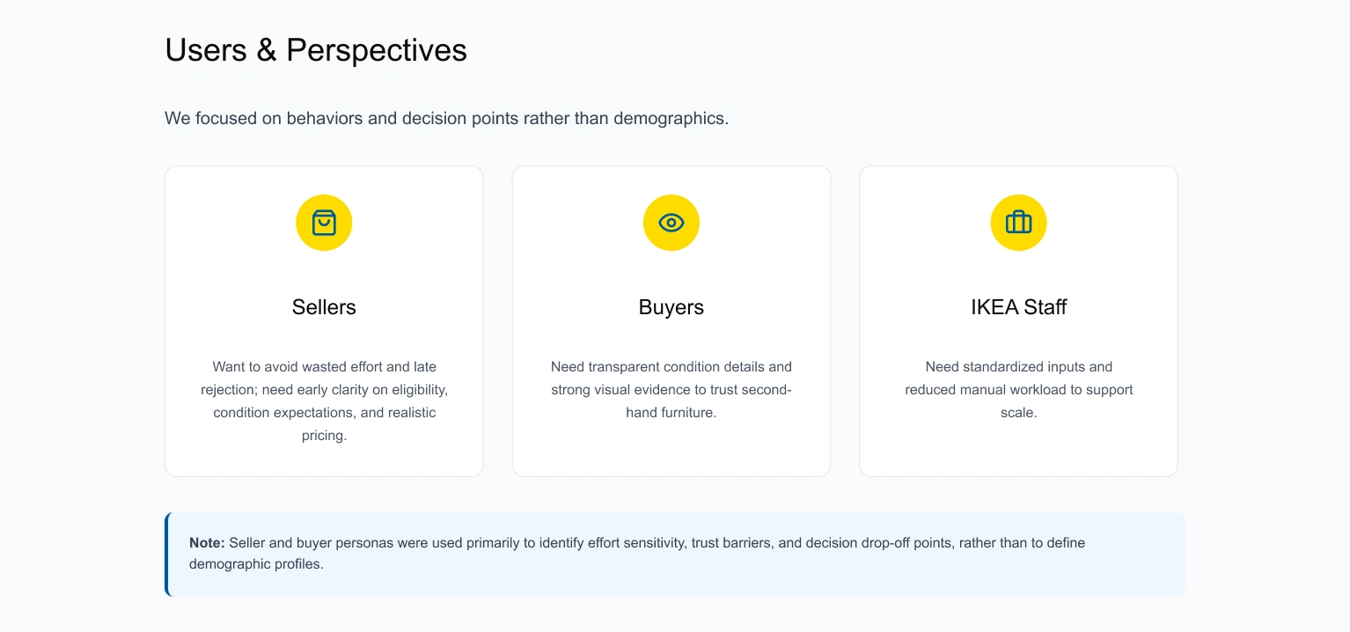Click the words hand furniture in Buyers card
The height and width of the screenshot is (632, 1350).
[671, 413]
